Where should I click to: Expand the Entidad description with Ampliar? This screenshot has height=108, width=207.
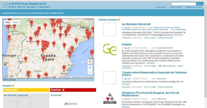151,63
